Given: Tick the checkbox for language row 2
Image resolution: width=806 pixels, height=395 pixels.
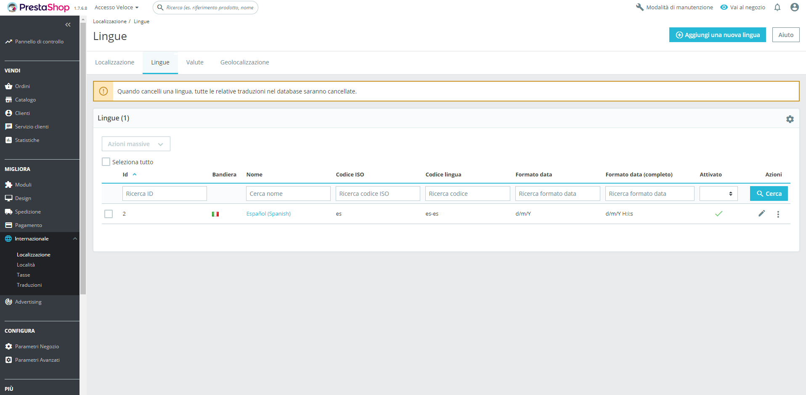Looking at the screenshot, I should pos(109,214).
